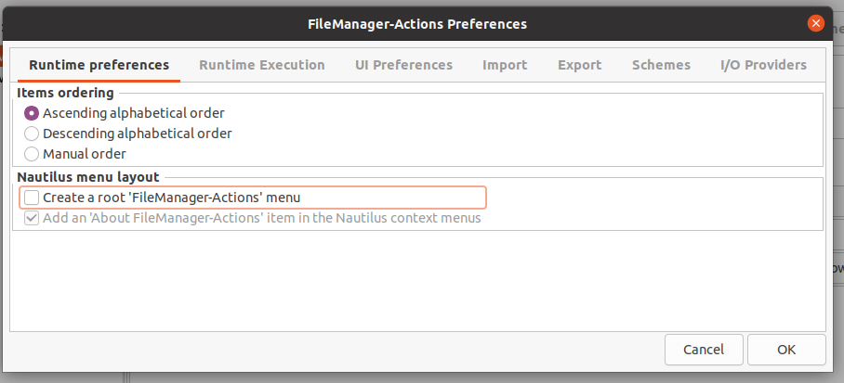Viewport: 844px width, 383px height.
Task: Toggle the 'About FileManager-Actions' item checkbox
Action: [x=32, y=219]
